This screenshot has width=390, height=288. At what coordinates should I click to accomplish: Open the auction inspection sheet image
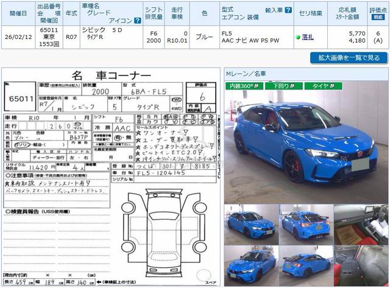111,177
